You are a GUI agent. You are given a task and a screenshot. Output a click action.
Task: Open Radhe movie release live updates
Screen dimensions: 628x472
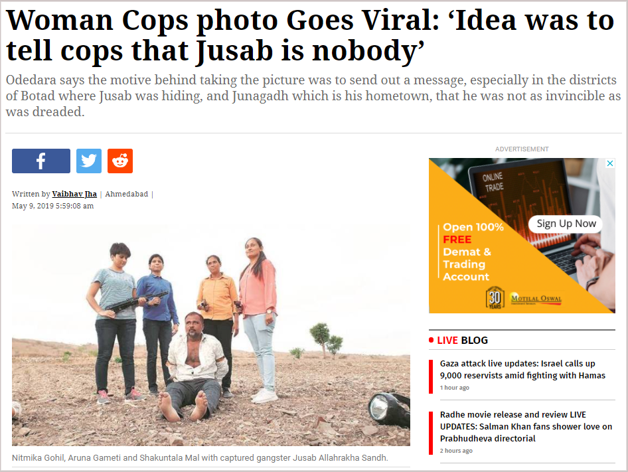526,426
